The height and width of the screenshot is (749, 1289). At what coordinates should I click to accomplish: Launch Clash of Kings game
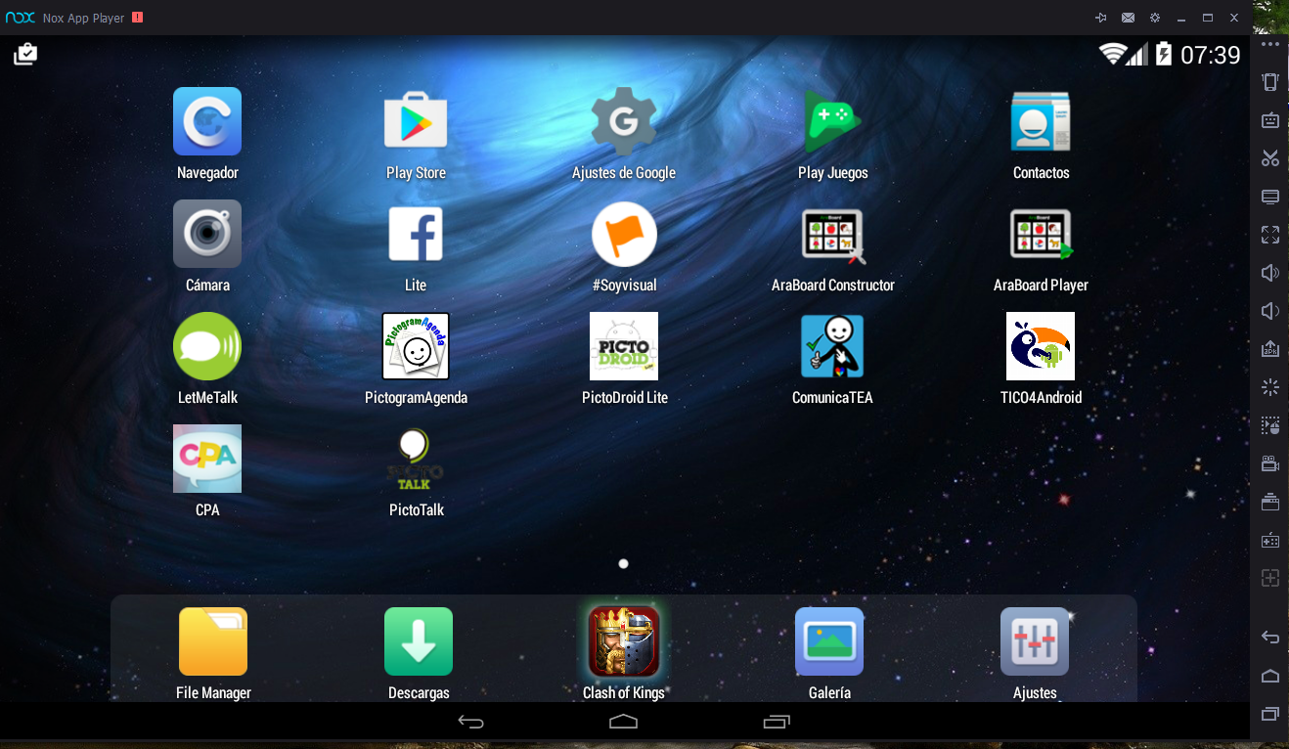624,641
